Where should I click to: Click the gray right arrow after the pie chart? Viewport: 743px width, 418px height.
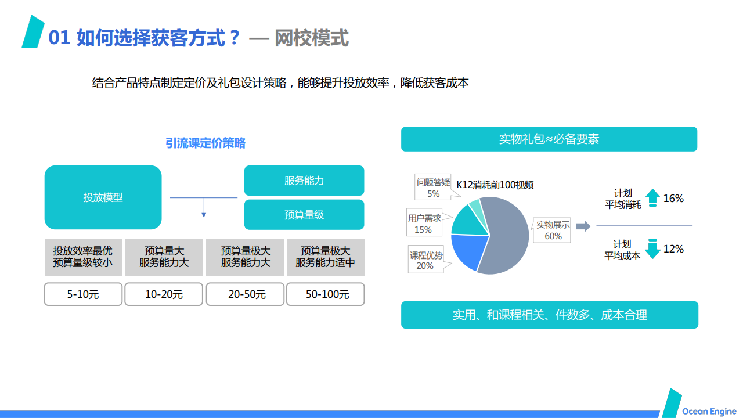[x=583, y=226]
